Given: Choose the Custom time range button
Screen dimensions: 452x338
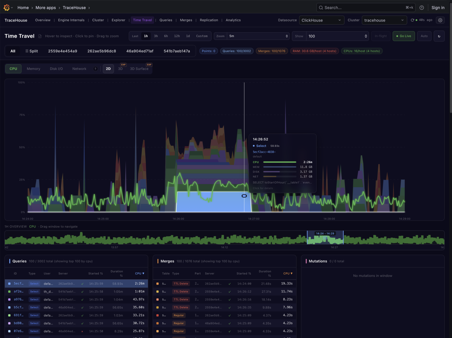Looking at the screenshot, I should pyautogui.click(x=202, y=36).
